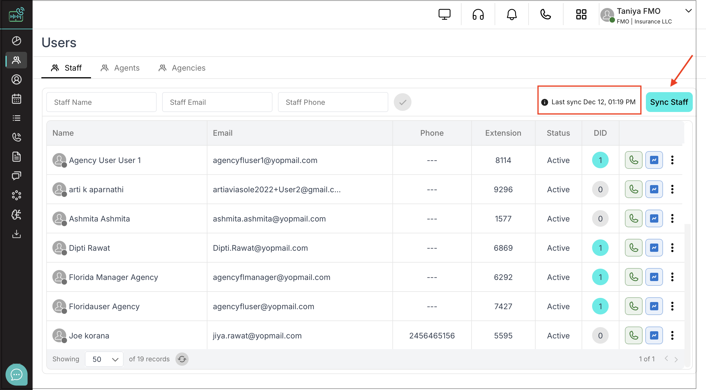Open blue analytics icon for Joe korana
The width and height of the screenshot is (706, 390).
click(x=654, y=335)
